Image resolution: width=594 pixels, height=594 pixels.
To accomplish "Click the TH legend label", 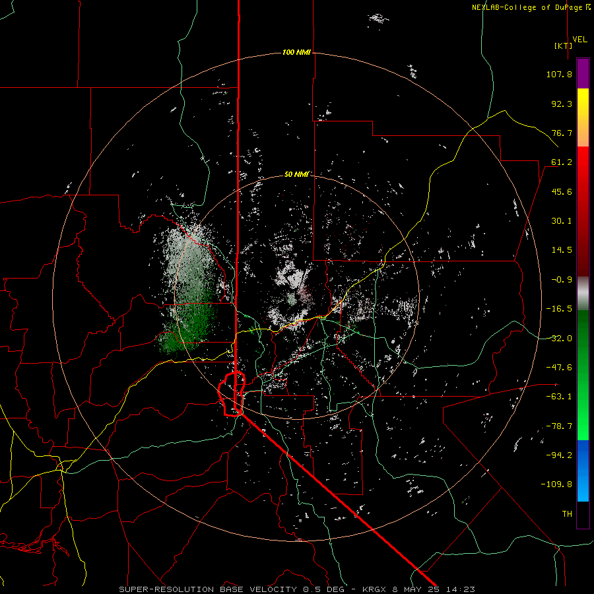I will pos(567,514).
